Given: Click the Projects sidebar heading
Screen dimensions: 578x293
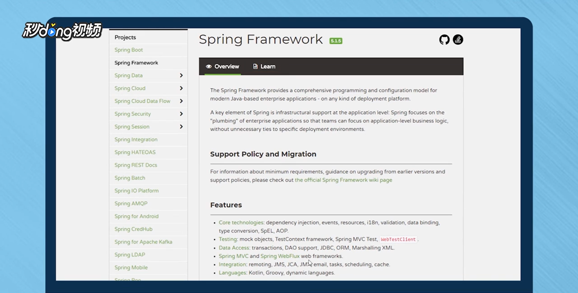Looking at the screenshot, I should pyautogui.click(x=125, y=37).
